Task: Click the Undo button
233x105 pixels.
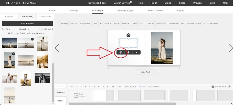Action: (134, 23)
